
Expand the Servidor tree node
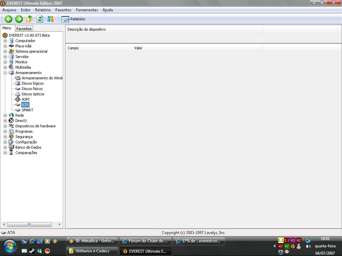pyautogui.click(x=5, y=57)
